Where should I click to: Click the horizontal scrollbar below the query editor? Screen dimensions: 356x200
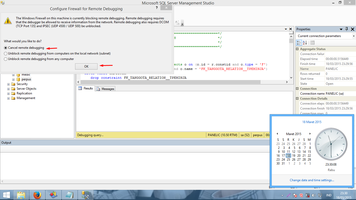coord(183,82)
